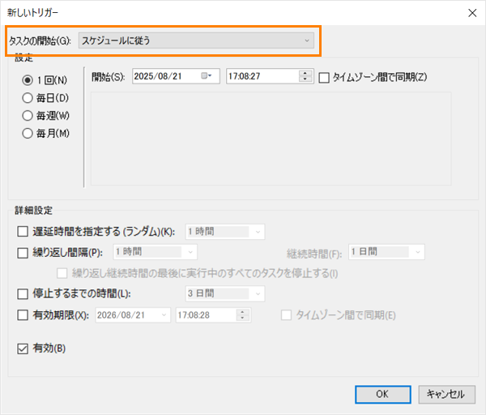Viewport: 486px width, 415px height.
Task: Close the 新しいトリガー dialog
Action: pos(472,13)
